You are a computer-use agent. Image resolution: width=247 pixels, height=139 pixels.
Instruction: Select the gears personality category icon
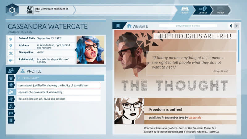pos(11,92)
